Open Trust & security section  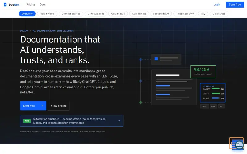click(x=185, y=14)
